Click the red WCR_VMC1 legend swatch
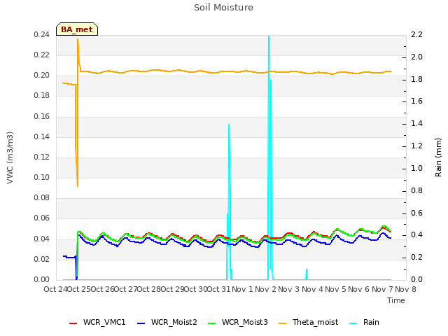 [73, 323]
